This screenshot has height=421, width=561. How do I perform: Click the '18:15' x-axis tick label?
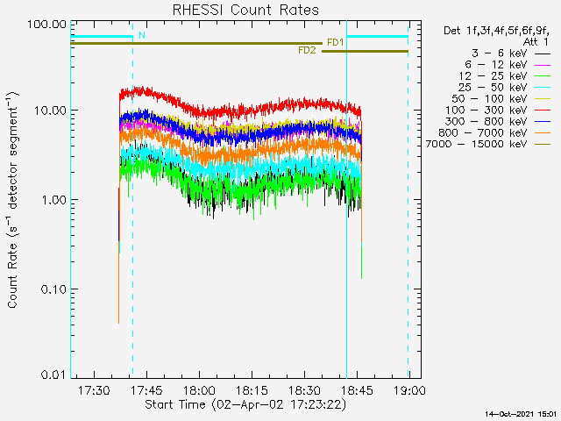(252, 390)
